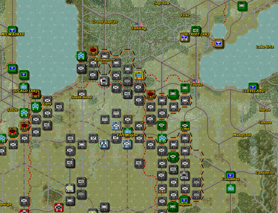Select the RES unit at Fort Wayne
Screen dimensions: 278x213
point(128,132)
